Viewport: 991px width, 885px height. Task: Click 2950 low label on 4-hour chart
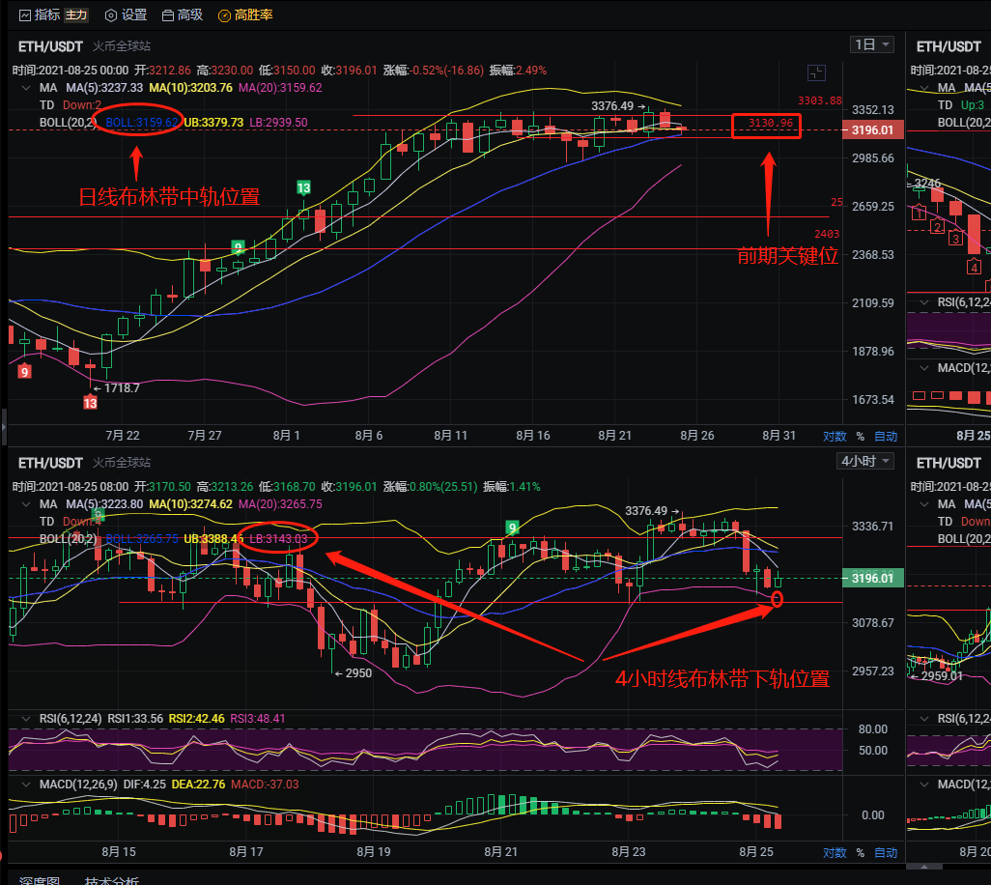(x=358, y=673)
